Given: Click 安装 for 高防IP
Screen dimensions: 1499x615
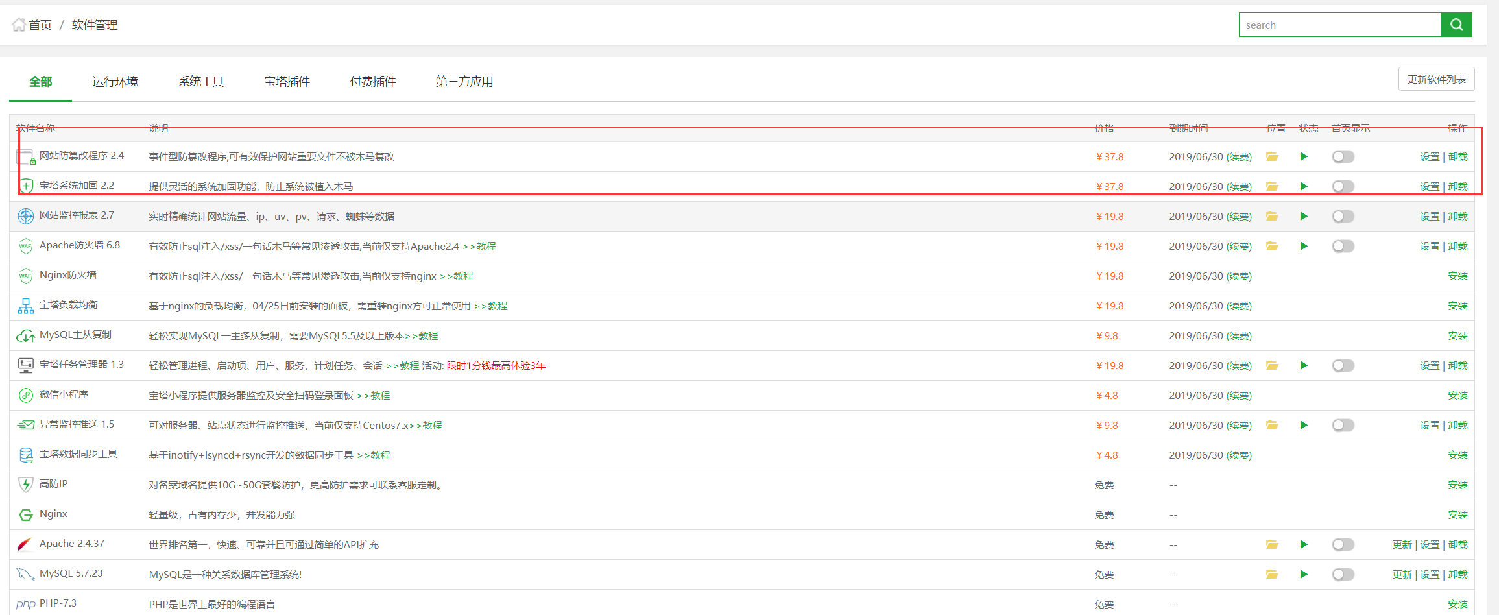Looking at the screenshot, I should [1457, 485].
